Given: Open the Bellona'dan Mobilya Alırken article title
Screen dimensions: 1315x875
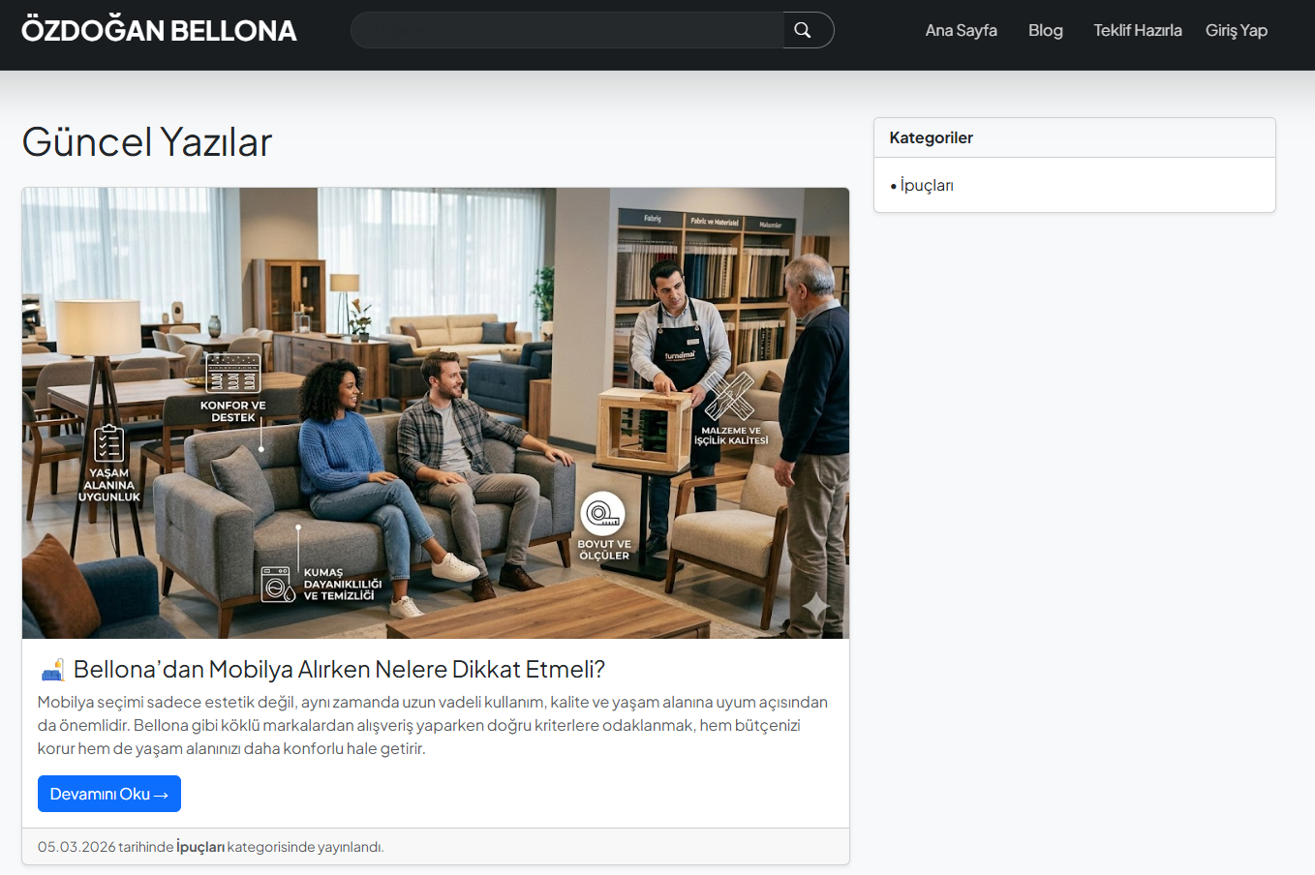Looking at the screenshot, I should [339, 670].
